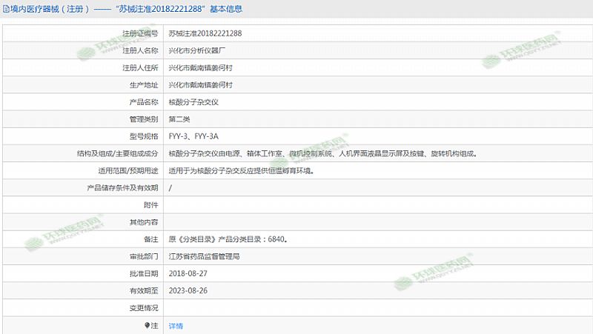Click the 备注 remark about 6840 catalog
This screenshot has width=593, height=334.
tap(228, 240)
